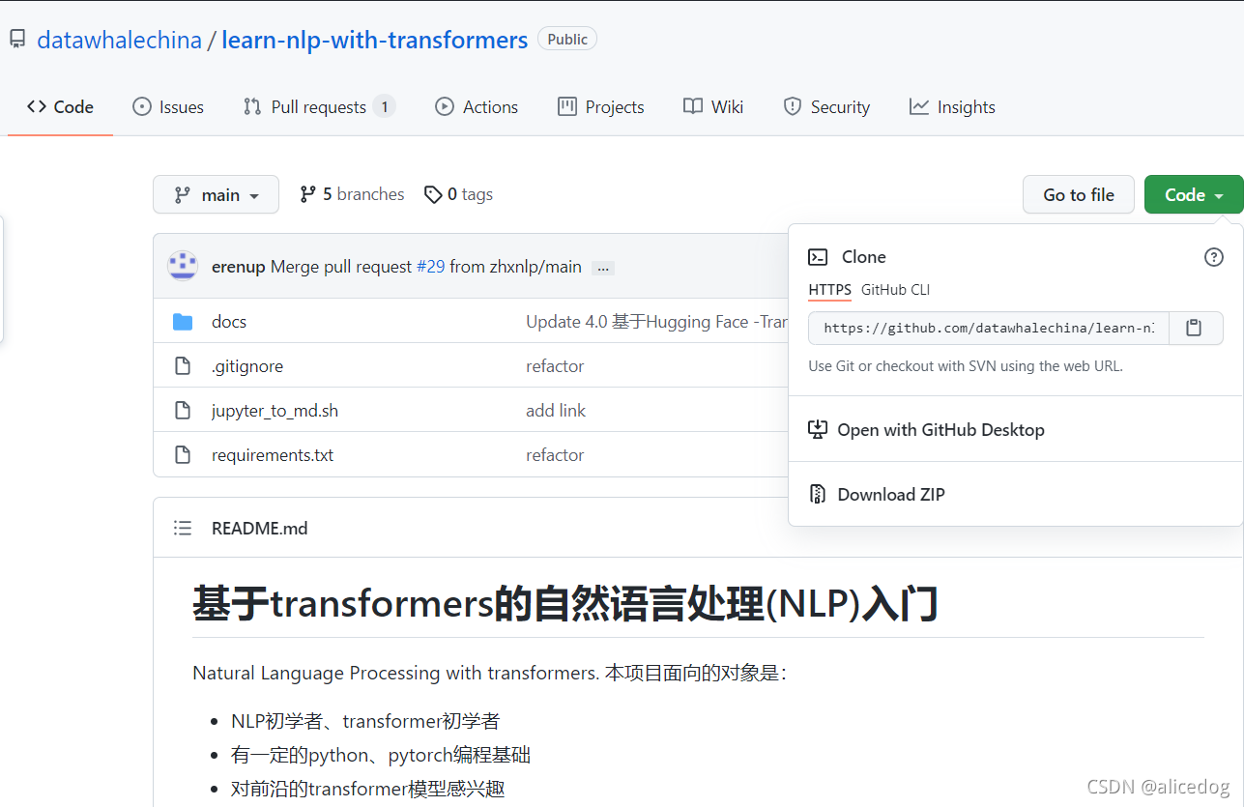Open the Security tab
This screenshot has width=1244, height=807.
pos(826,107)
